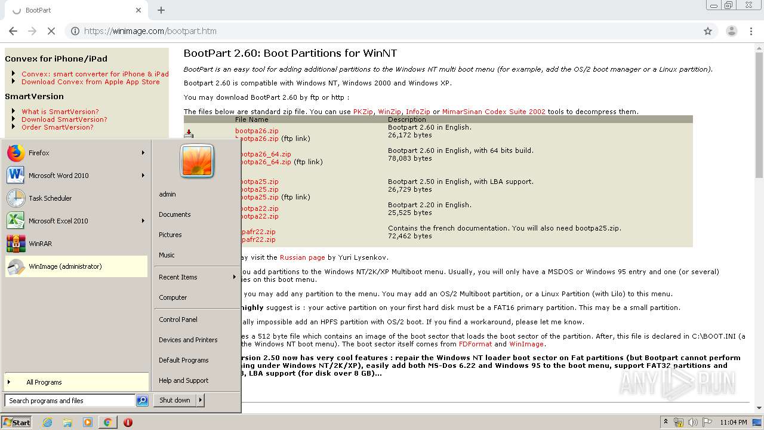764x430 pixels.
Task: Open Control Panel from Start menu
Action: tap(178, 320)
